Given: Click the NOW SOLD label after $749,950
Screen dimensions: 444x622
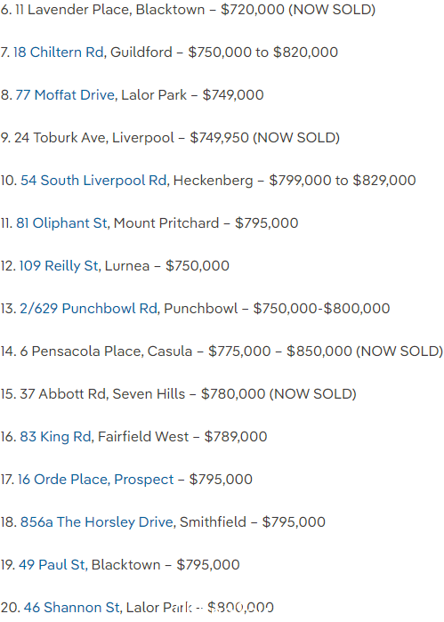Looking at the screenshot, I should pyautogui.click(x=296, y=138).
